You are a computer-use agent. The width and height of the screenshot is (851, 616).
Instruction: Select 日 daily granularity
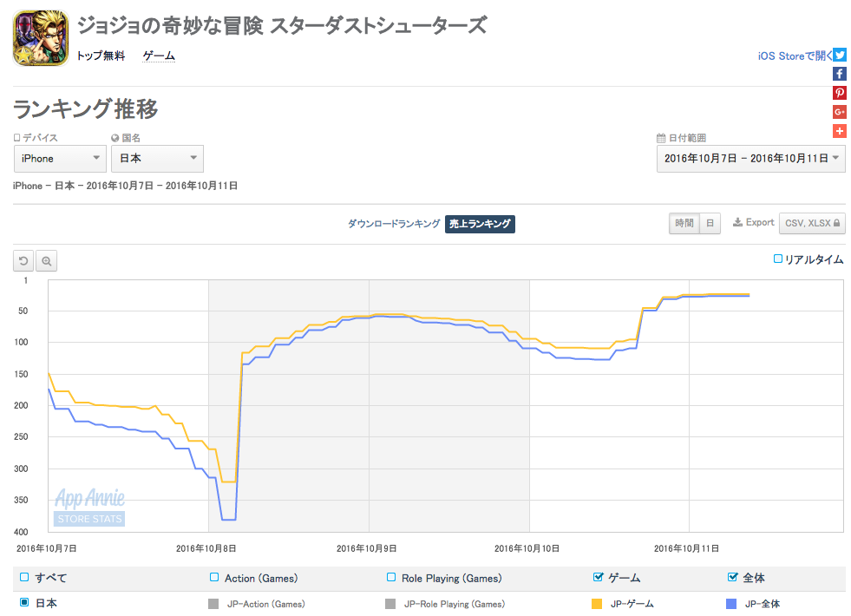710,223
